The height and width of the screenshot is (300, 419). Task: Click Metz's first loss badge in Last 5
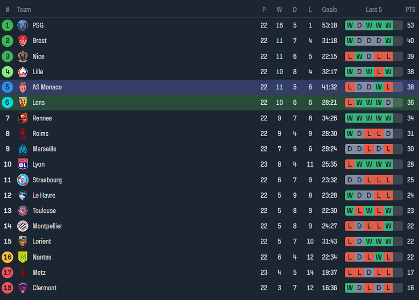coord(350,273)
